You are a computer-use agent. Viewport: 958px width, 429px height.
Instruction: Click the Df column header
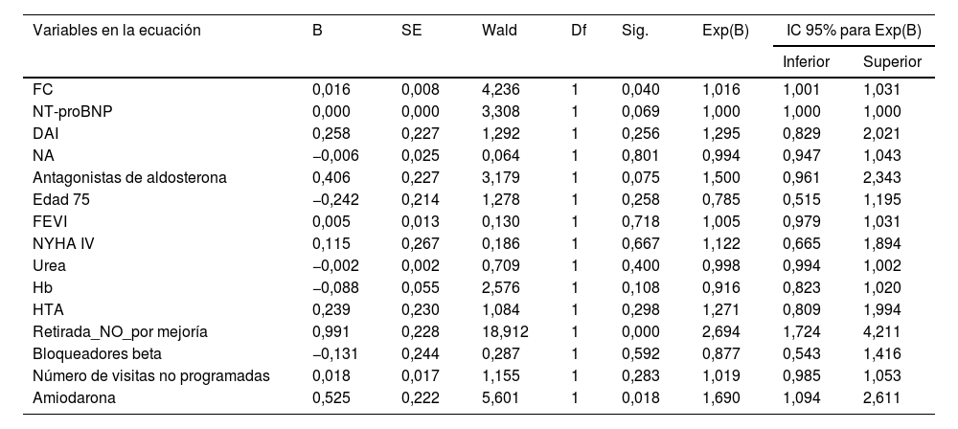pyautogui.click(x=579, y=31)
